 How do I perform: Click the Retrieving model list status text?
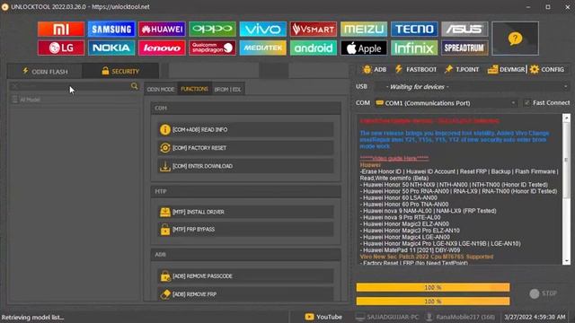coord(32,317)
